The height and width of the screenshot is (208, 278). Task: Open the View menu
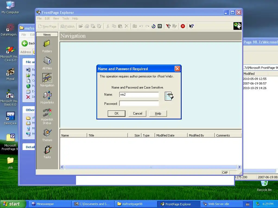pyautogui.click(x=56, y=18)
